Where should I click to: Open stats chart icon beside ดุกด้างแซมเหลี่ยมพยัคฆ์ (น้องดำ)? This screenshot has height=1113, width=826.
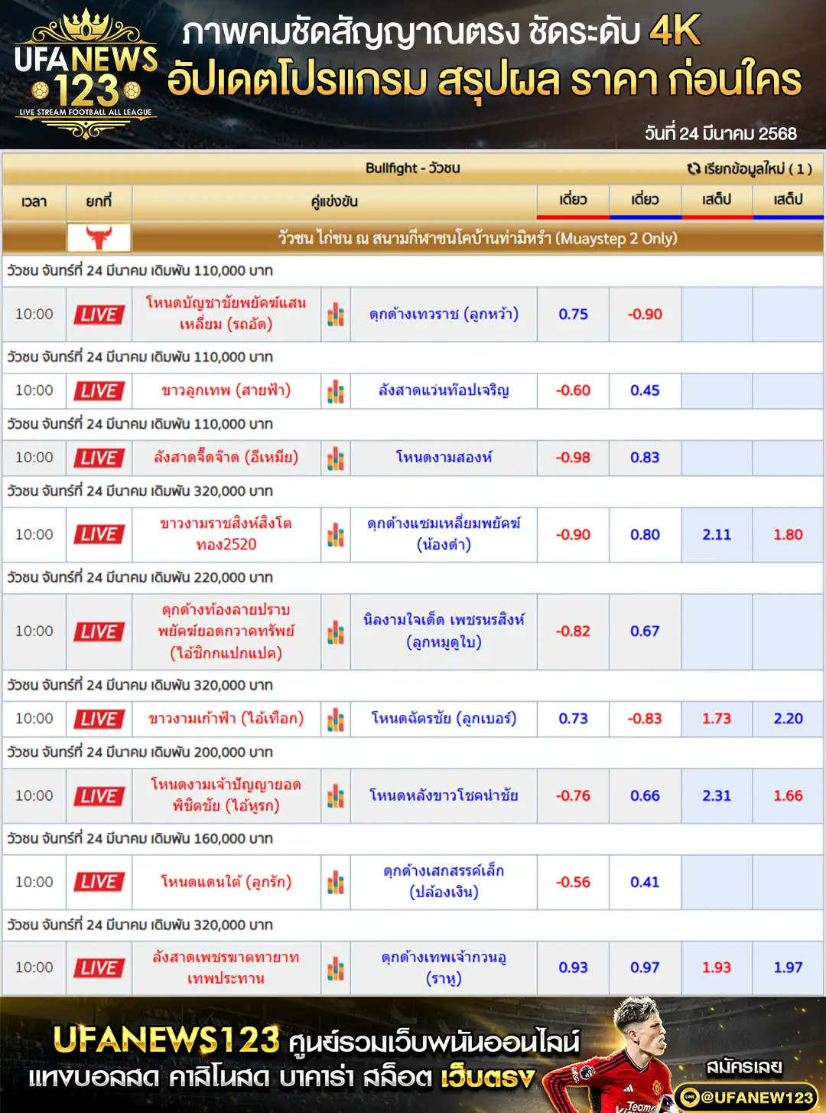pos(336,534)
